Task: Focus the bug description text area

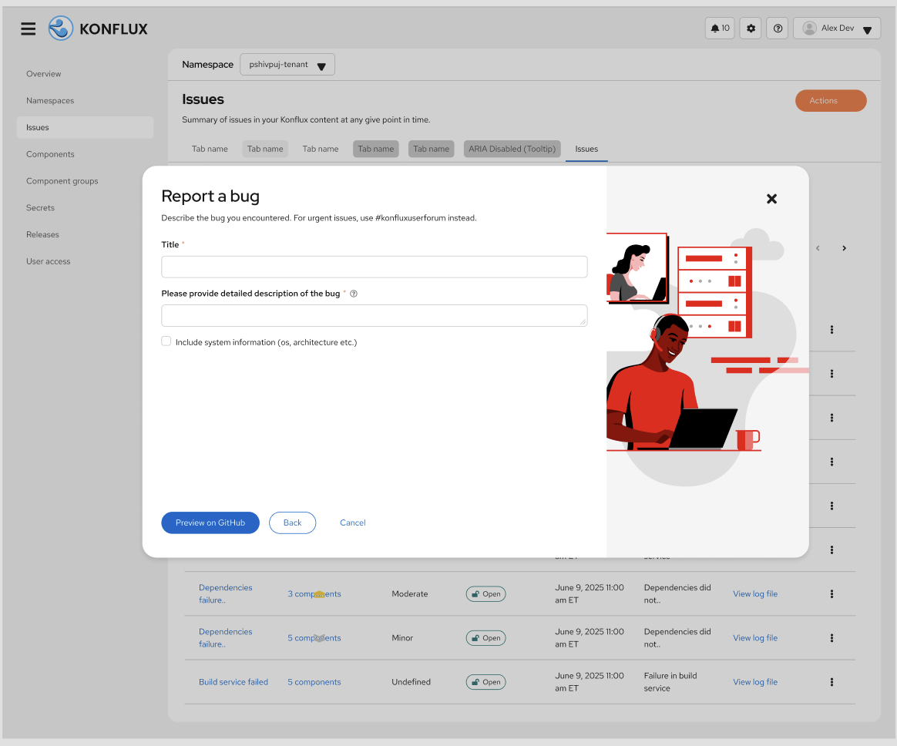Action: 374,316
